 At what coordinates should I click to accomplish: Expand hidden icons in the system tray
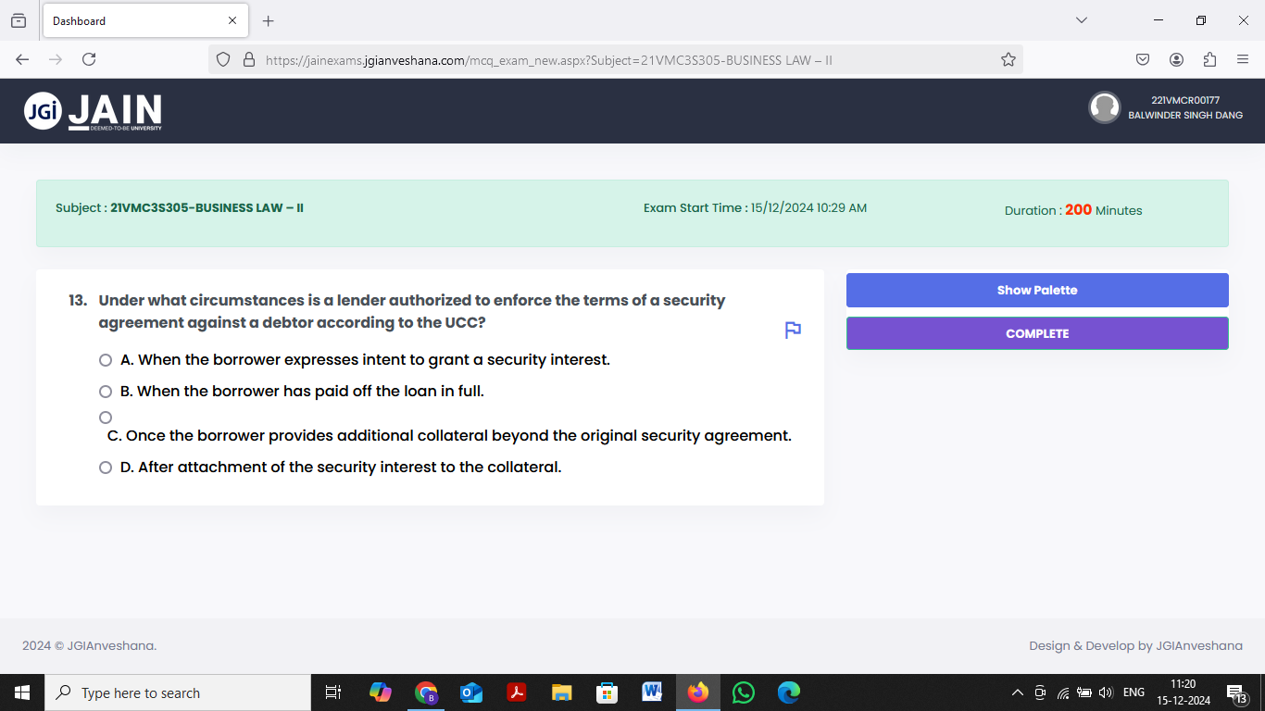pyautogui.click(x=1017, y=692)
